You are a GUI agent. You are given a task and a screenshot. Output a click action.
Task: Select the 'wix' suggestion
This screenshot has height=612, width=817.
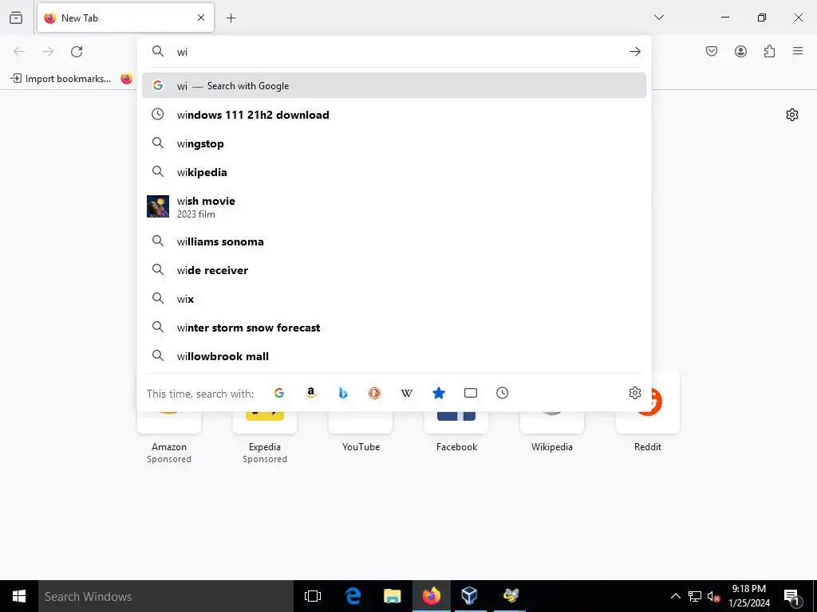[394, 299]
